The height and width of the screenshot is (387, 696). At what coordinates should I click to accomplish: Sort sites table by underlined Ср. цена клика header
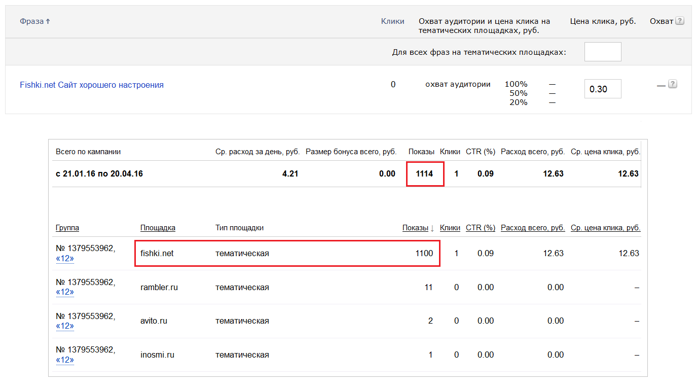coord(605,228)
